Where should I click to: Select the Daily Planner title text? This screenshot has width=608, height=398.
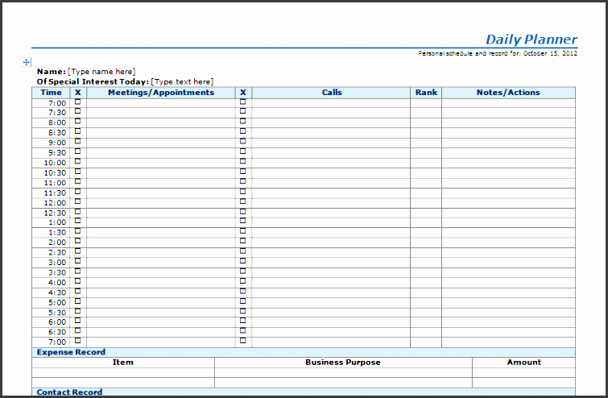click(x=531, y=39)
